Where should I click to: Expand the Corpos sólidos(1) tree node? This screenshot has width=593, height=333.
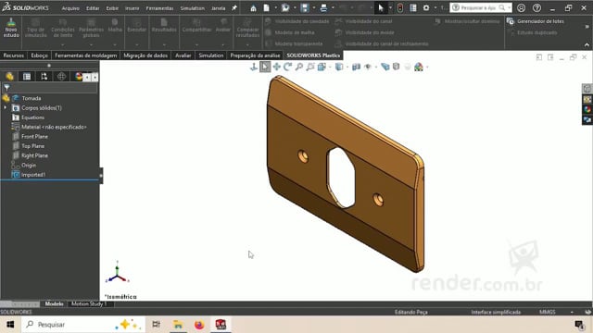(x=6, y=108)
